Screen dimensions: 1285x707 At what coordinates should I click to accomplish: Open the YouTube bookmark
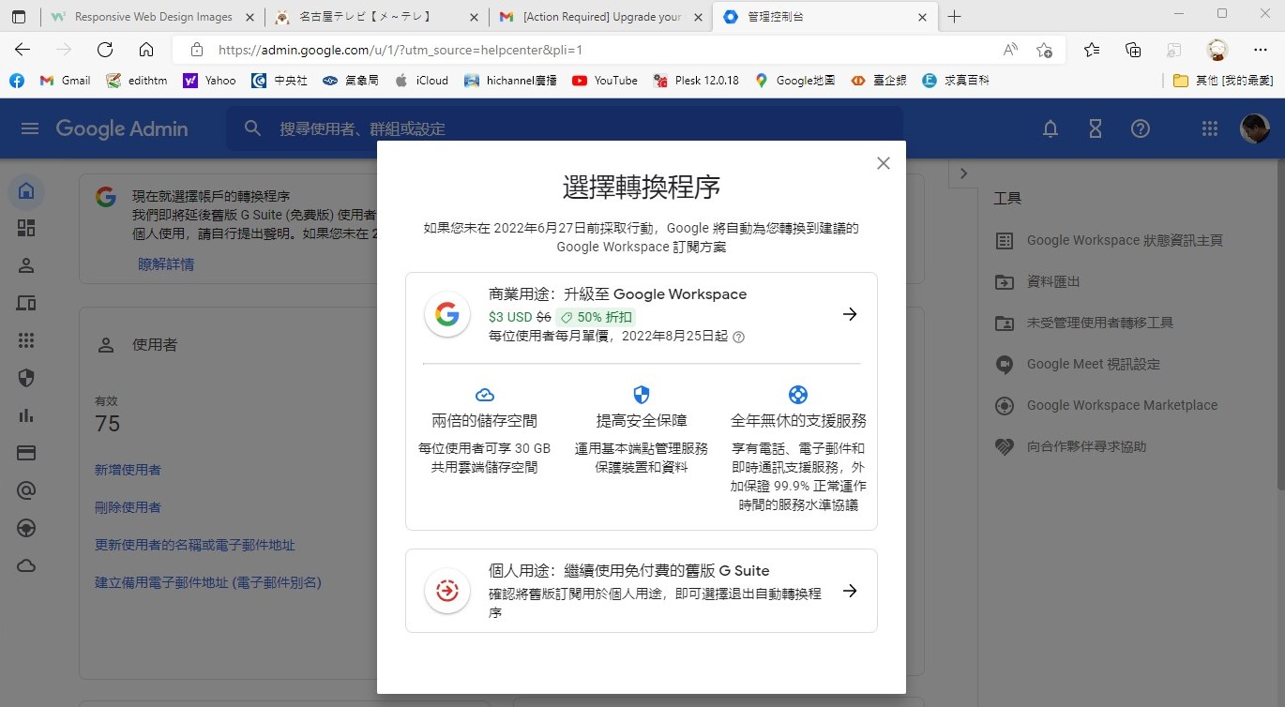605,81
